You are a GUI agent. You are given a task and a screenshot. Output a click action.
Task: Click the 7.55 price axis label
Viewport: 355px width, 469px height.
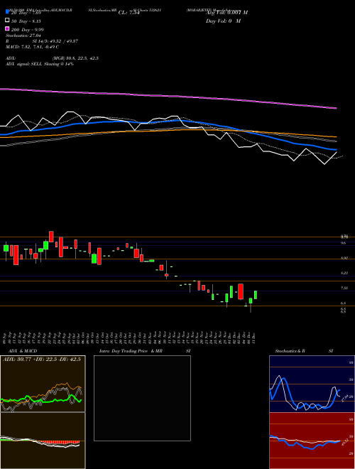pyautogui.click(x=344, y=288)
